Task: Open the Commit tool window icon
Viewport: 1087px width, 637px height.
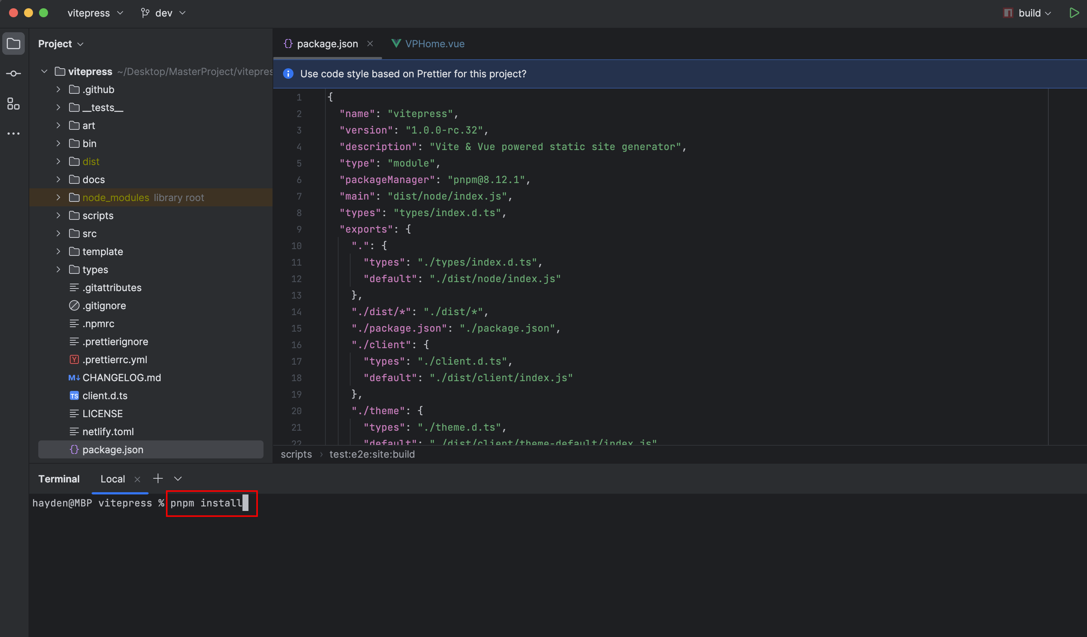Action: pyautogui.click(x=14, y=74)
